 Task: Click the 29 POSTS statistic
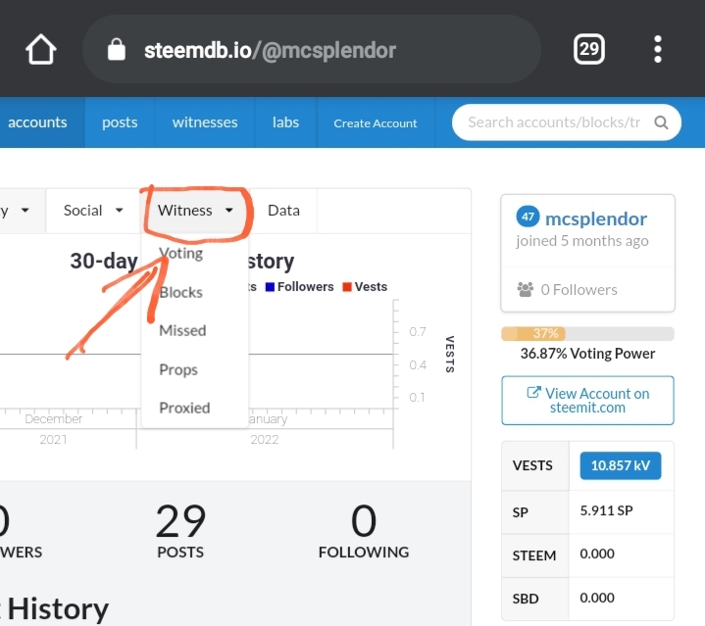180,530
